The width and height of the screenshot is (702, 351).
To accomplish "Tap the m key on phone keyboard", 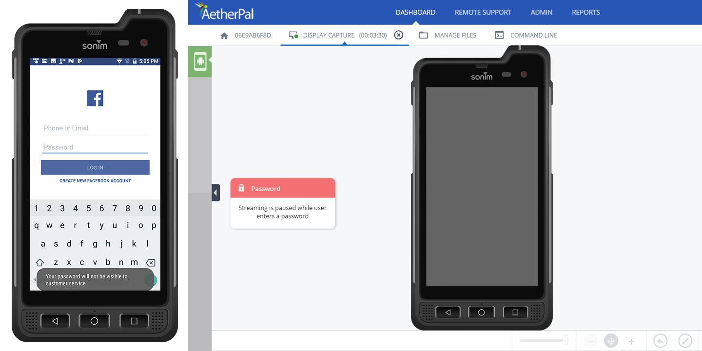I will click(135, 262).
